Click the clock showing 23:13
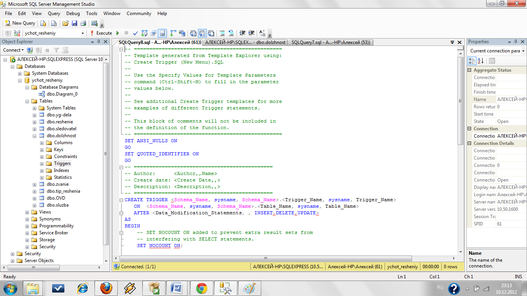Screen dimensions: 527x296 (507, 286)
